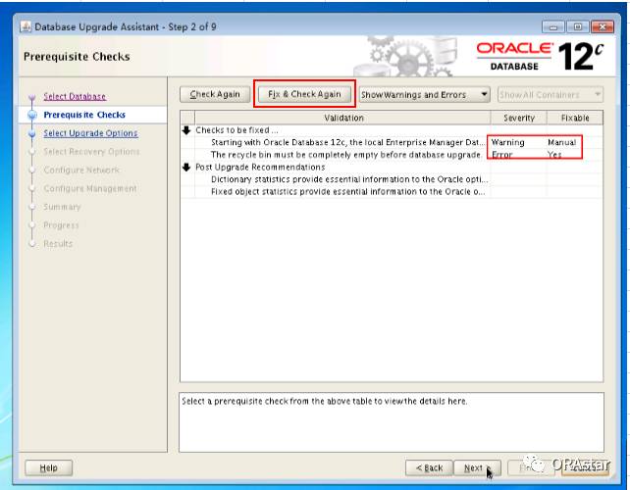630x490 pixels.
Task: Click the Java window icon in title bar
Action: click(26, 26)
